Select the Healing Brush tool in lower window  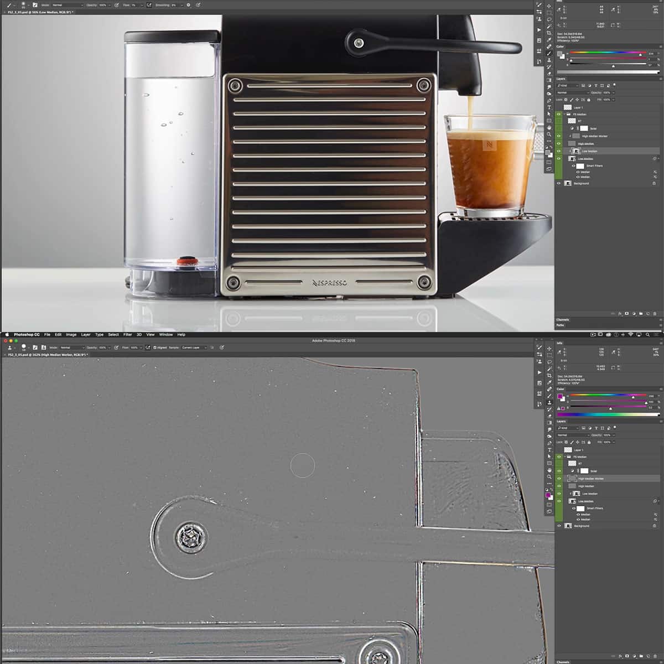[x=549, y=389]
